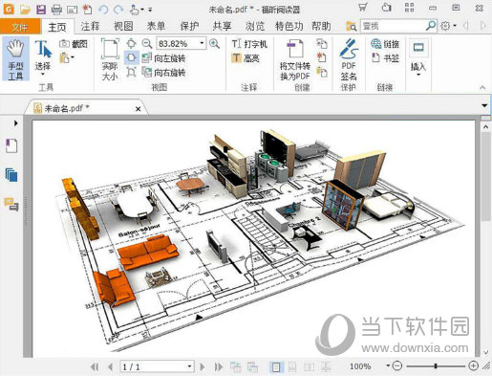492x376 pixels.
Task: Select the Hand tool (手型工具)
Action: click(16, 59)
